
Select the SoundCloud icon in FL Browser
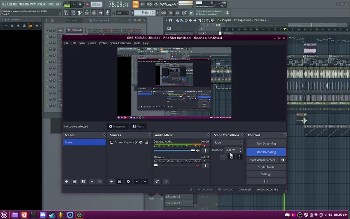click(x=31, y=26)
